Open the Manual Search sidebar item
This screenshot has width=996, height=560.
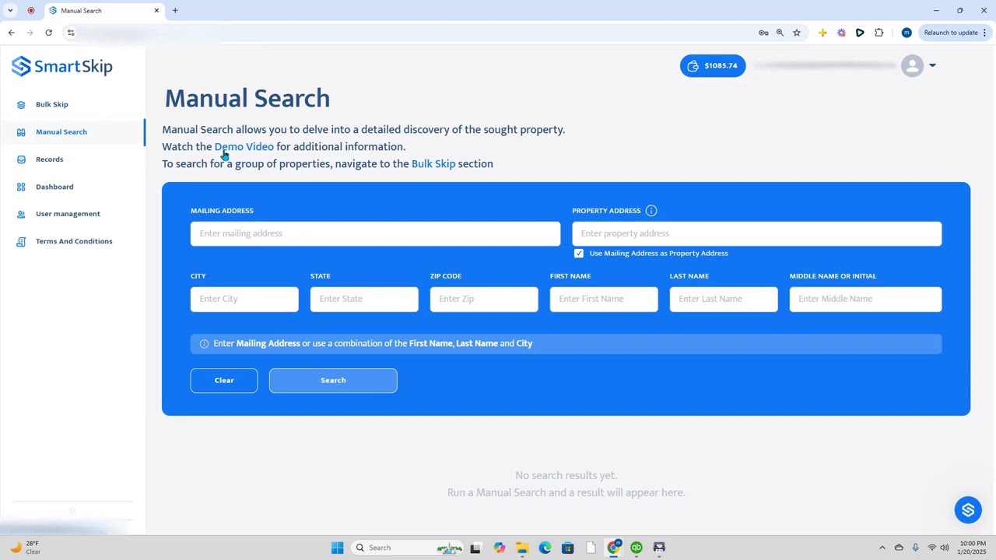click(x=72, y=132)
